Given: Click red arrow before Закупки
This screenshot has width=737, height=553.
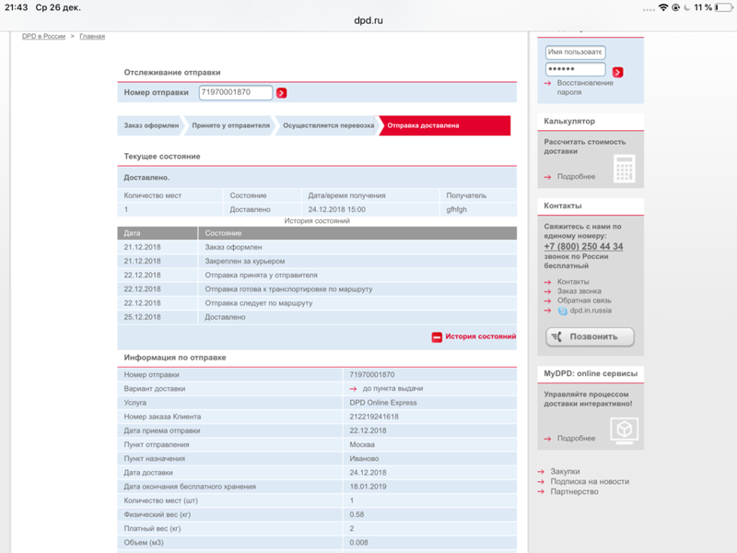Looking at the screenshot, I should click(541, 471).
